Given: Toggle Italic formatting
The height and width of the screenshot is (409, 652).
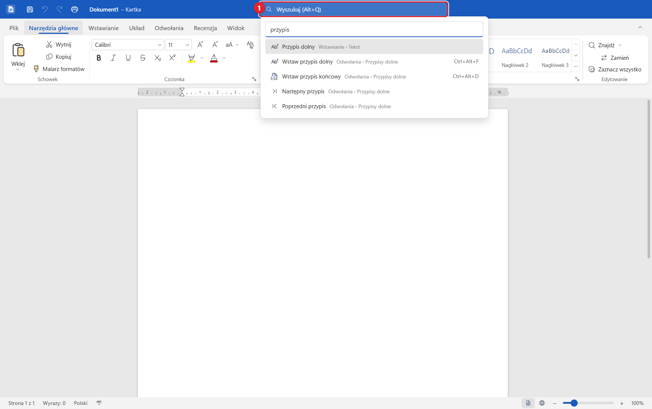Looking at the screenshot, I should [113, 58].
